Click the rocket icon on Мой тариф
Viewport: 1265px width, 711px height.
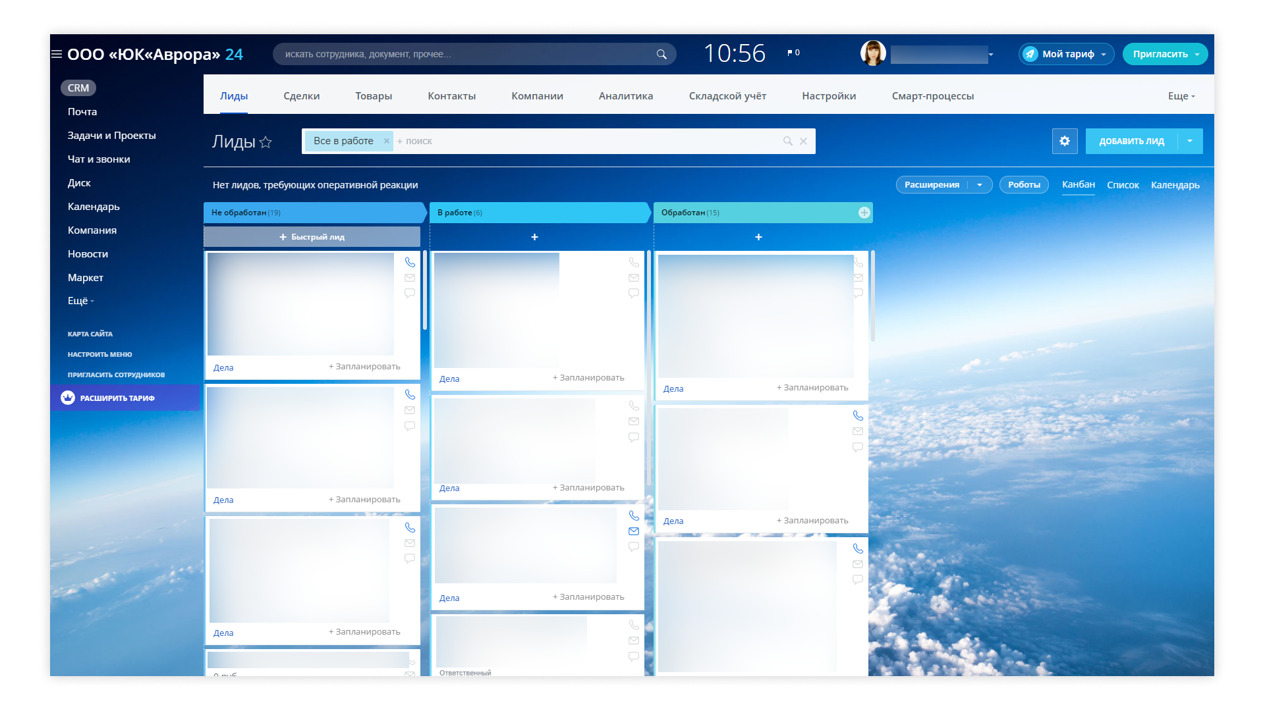click(x=1030, y=54)
